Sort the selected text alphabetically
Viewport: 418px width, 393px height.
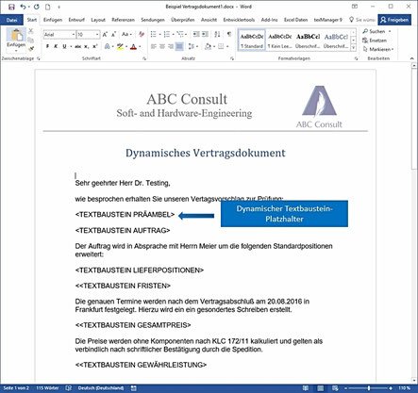[217, 34]
